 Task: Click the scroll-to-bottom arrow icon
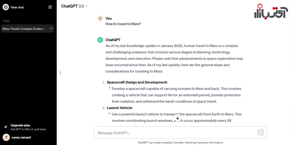(178, 118)
